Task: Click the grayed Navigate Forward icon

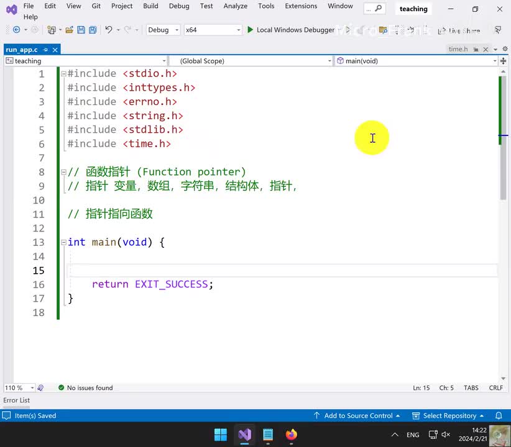Action: click(x=35, y=30)
